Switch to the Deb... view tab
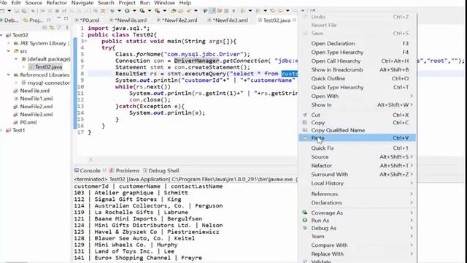 coord(9,20)
